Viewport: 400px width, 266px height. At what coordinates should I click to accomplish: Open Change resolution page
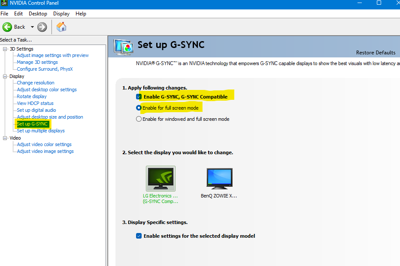coord(36,83)
